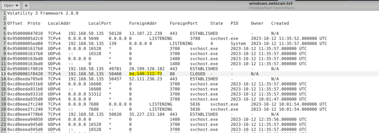Click local port 50460 on line 13
Screen dimensions: 379x133
115,74
